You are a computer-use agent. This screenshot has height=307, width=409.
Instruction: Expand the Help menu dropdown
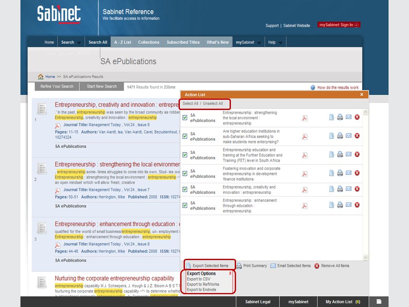(x=280, y=43)
